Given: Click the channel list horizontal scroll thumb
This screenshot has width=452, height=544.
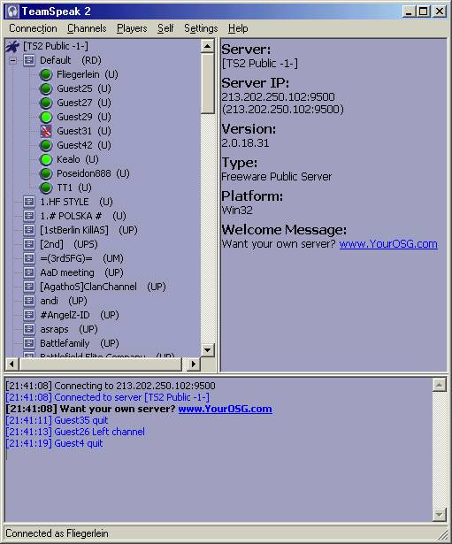Looking at the screenshot, I should click(x=101, y=364).
